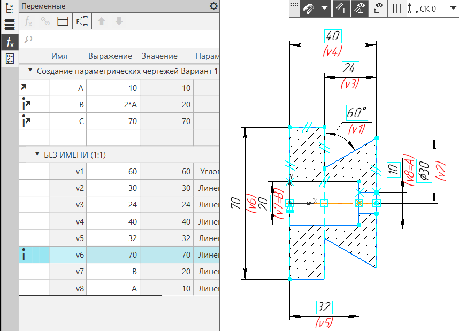Open the parameters list sidebar icon

(x=10, y=25)
